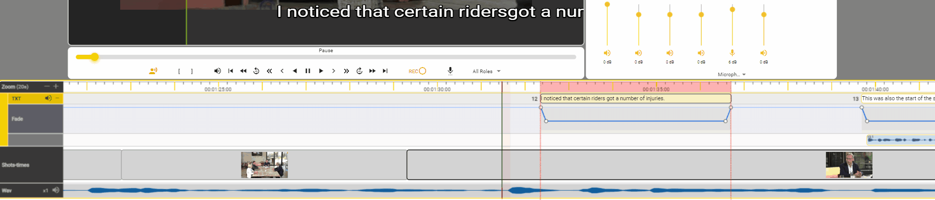Mute the first mixer channel speaker
The height and width of the screenshot is (200, 935).
(607, 53)
